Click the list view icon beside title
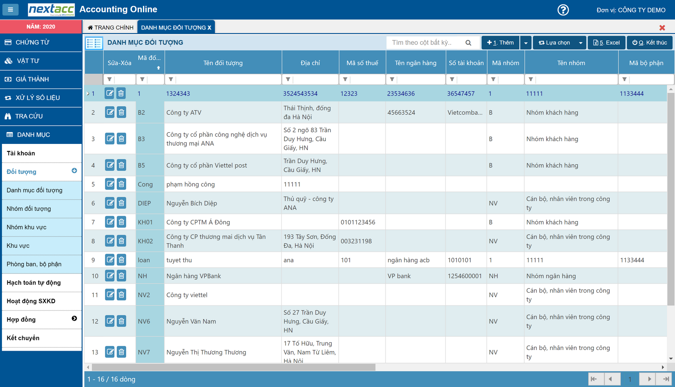Viewport: 675px width, 387px height. pyautogui.click(x=94, y=43)
